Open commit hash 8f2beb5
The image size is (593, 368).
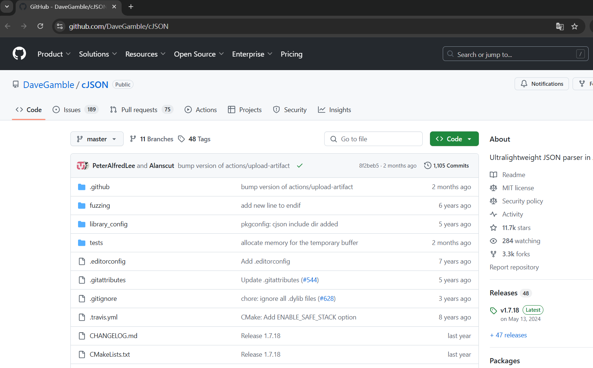(x=369, y=166)
